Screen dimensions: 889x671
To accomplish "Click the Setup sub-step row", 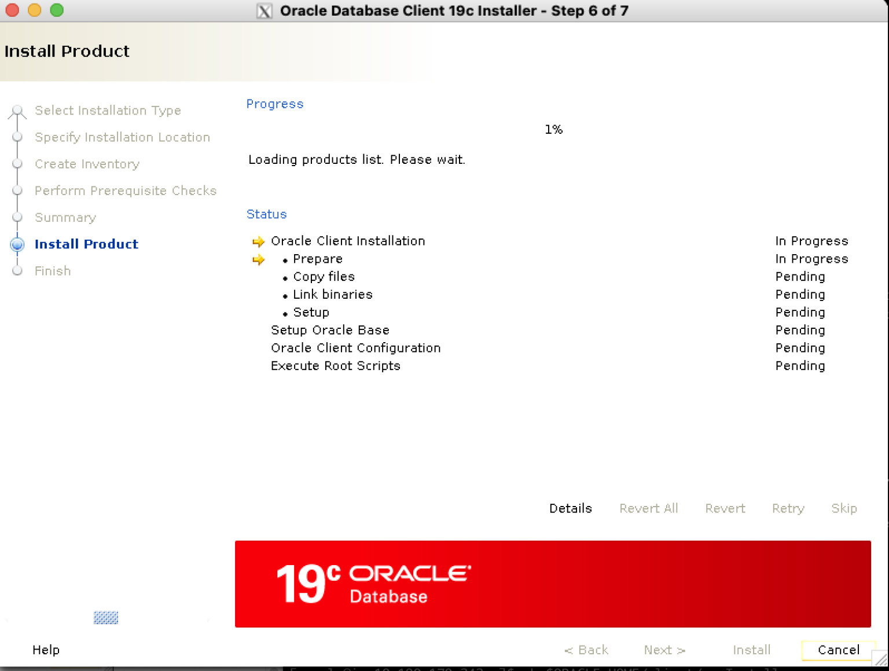I will click(x=550, y=313).
